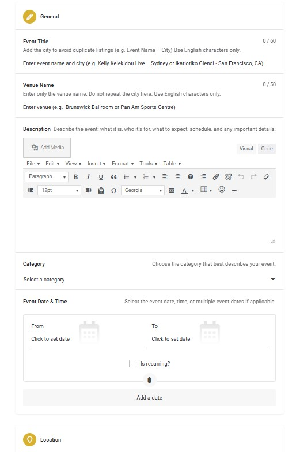Open the View menu

tap(73, 164)
